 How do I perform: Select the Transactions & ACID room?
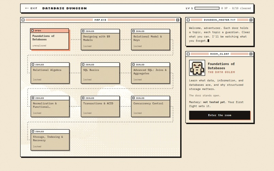pyautogui.click(x=100, y=107)
